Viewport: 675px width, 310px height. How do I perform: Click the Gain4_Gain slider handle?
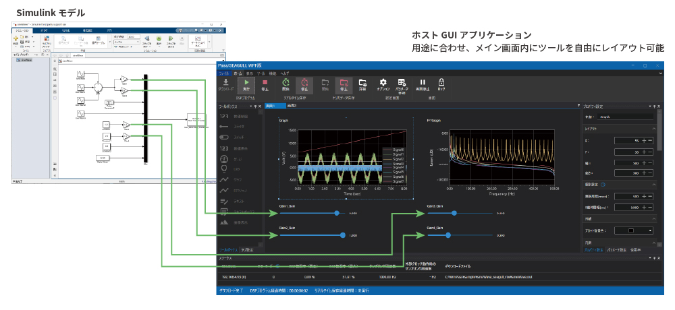point(448,235)
